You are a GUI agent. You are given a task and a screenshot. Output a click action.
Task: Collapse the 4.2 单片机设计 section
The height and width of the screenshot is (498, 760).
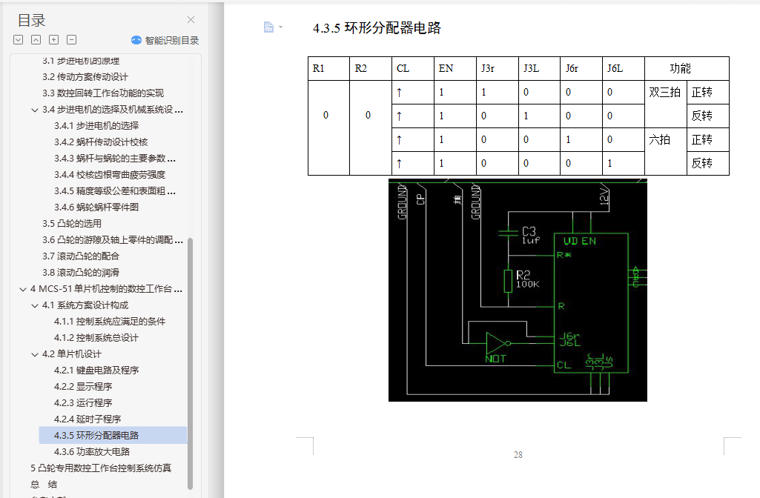(x=35, y=355)
